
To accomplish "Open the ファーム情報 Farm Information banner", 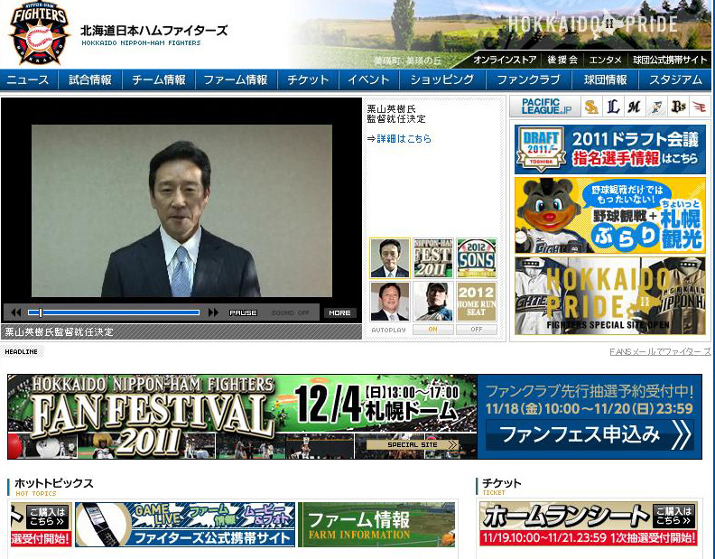I will point(376,525).
